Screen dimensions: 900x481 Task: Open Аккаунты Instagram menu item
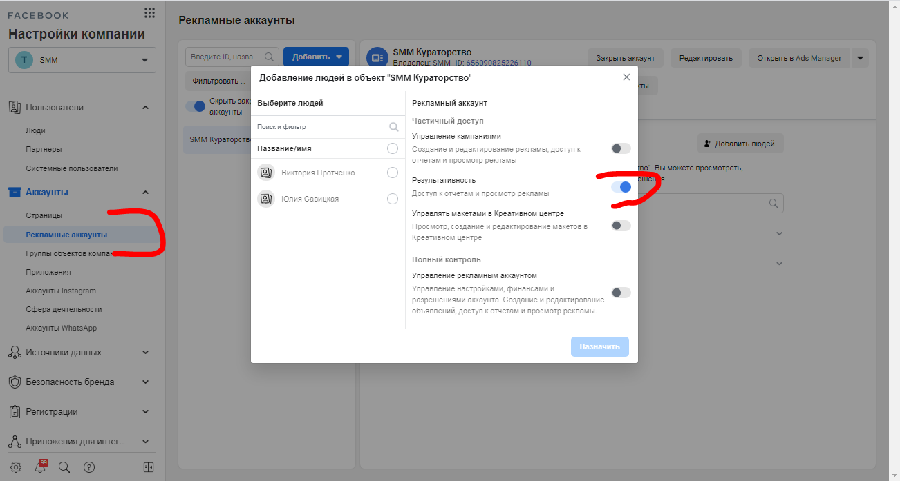[61, 291]
